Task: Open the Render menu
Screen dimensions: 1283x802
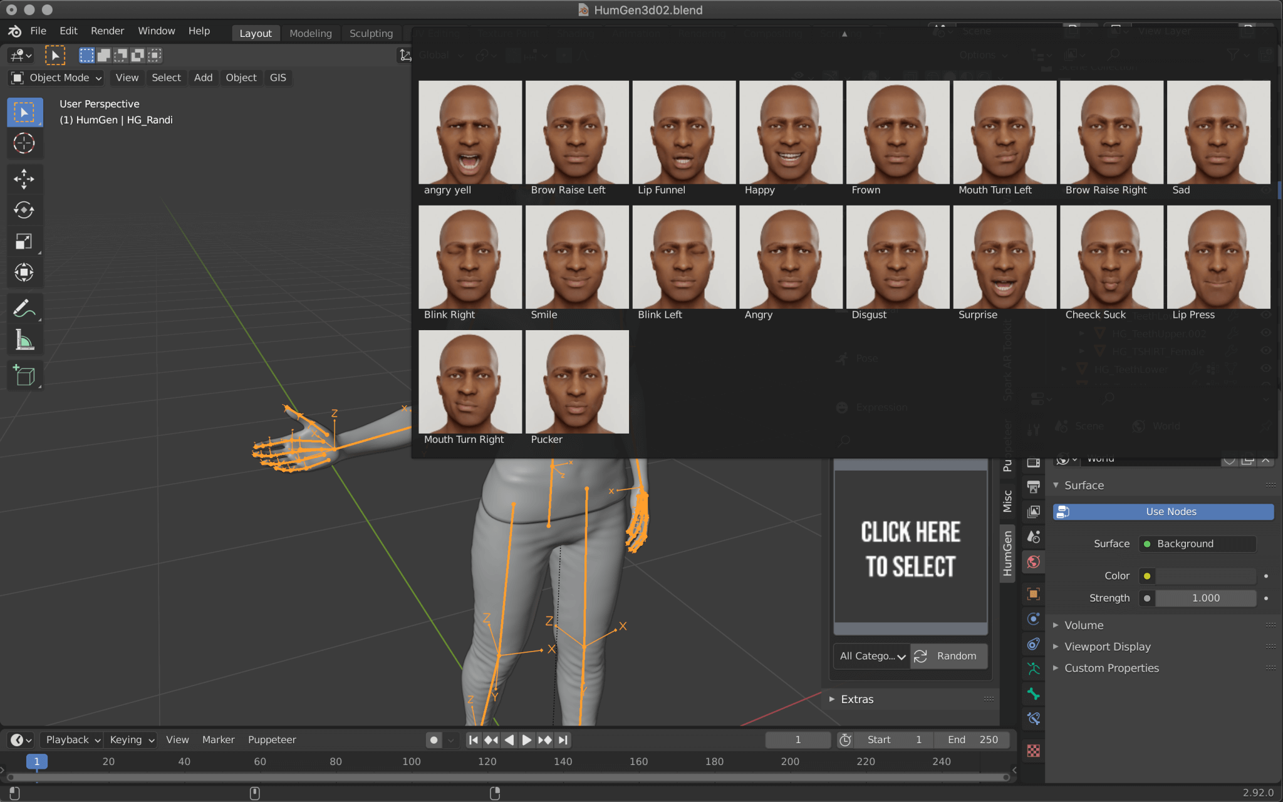Action: pyautogui.click(x=107, y=30)
